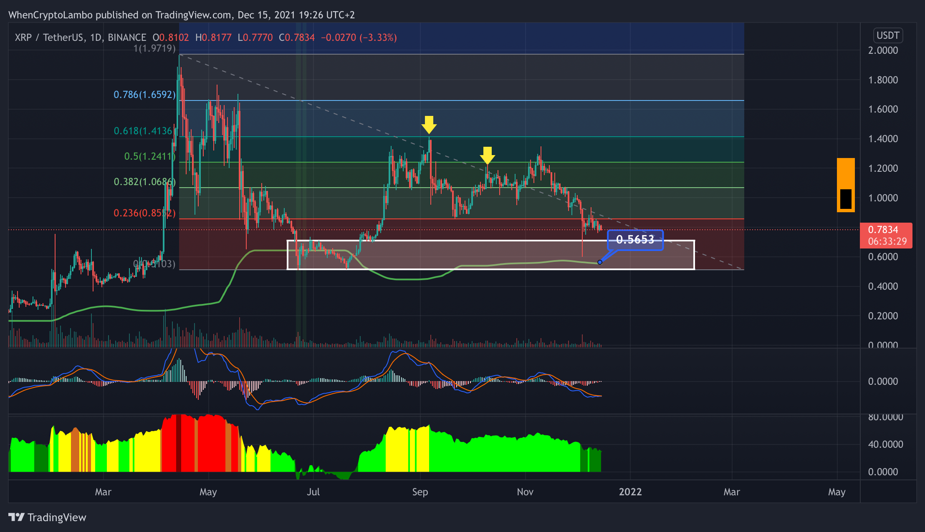Screen dimensions: 925x532
Task: Click the Nov label on time axis
Action: point(525,492)
